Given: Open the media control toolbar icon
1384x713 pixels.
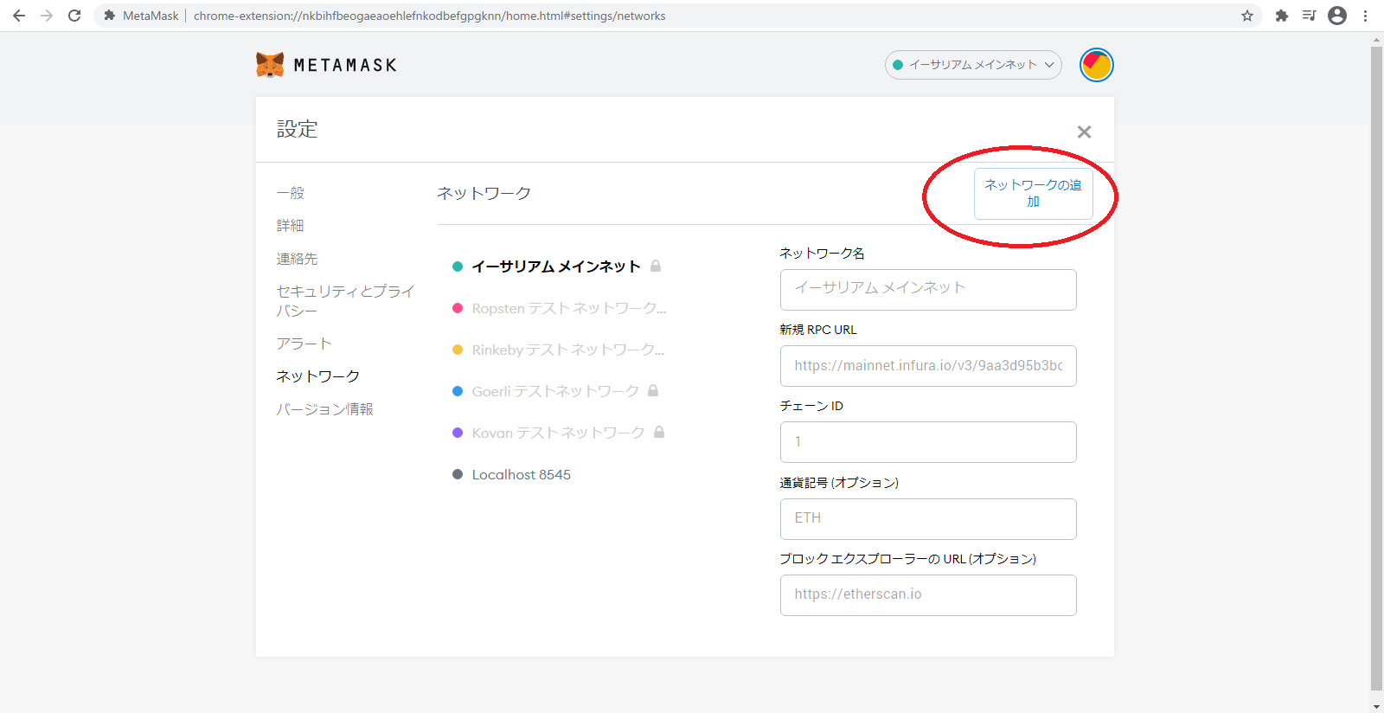Looking at the screenshot, I should pyautogui.click(x=1309, y=16).
